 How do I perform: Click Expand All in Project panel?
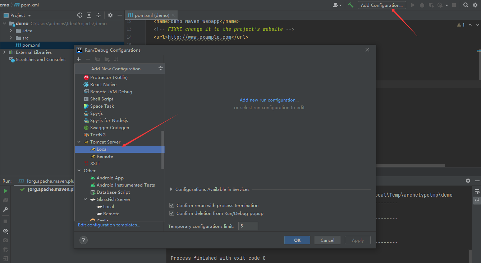(90, 15)
